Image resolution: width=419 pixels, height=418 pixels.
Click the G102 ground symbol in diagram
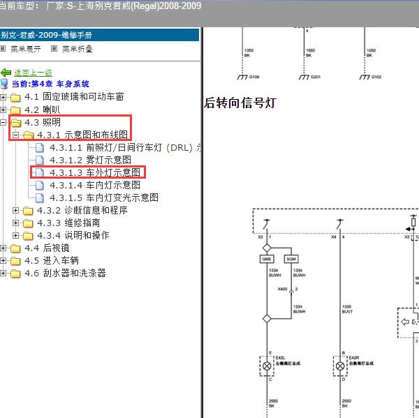(x=365, y=77)
